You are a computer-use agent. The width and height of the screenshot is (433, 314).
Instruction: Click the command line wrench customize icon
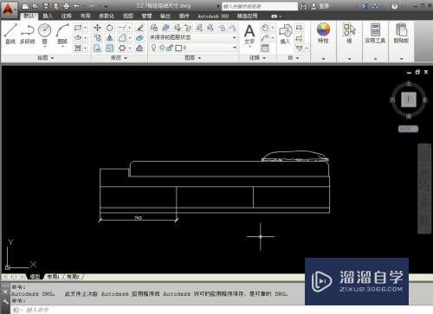point(5,302)
